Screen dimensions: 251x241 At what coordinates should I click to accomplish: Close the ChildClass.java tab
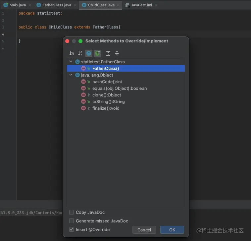pos(118,5)
